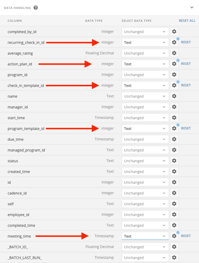The width and height of the screenshot is (199, 263).
Task: Click the gear icon for cadence_id
Action: (x=174, y=193)
